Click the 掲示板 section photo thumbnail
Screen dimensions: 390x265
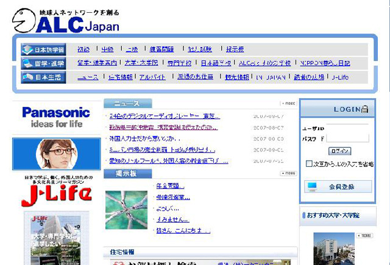[x=126, y=210]
